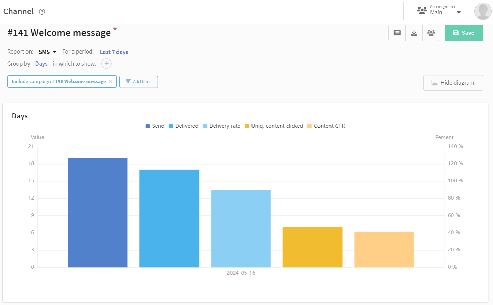Open the share with users group icon

click(431, 33)
